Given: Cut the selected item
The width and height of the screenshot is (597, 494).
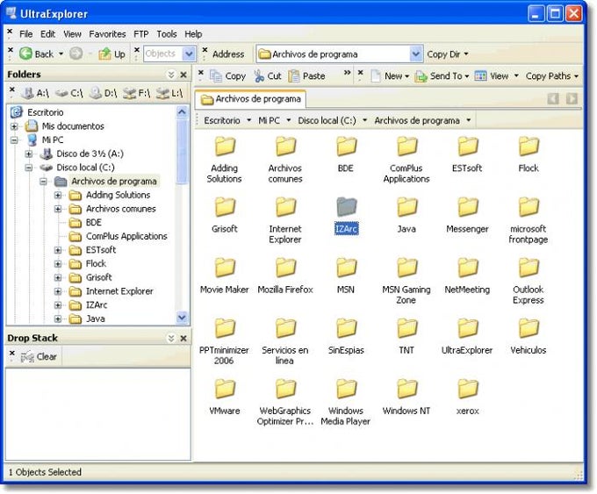Looking at the screenshot, I should (268, 76).
